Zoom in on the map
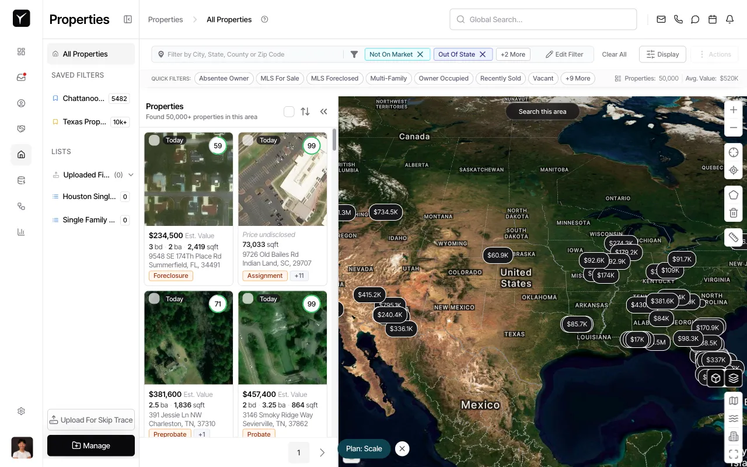The width and height of the screenshot is (747, 467). [734, 110]
